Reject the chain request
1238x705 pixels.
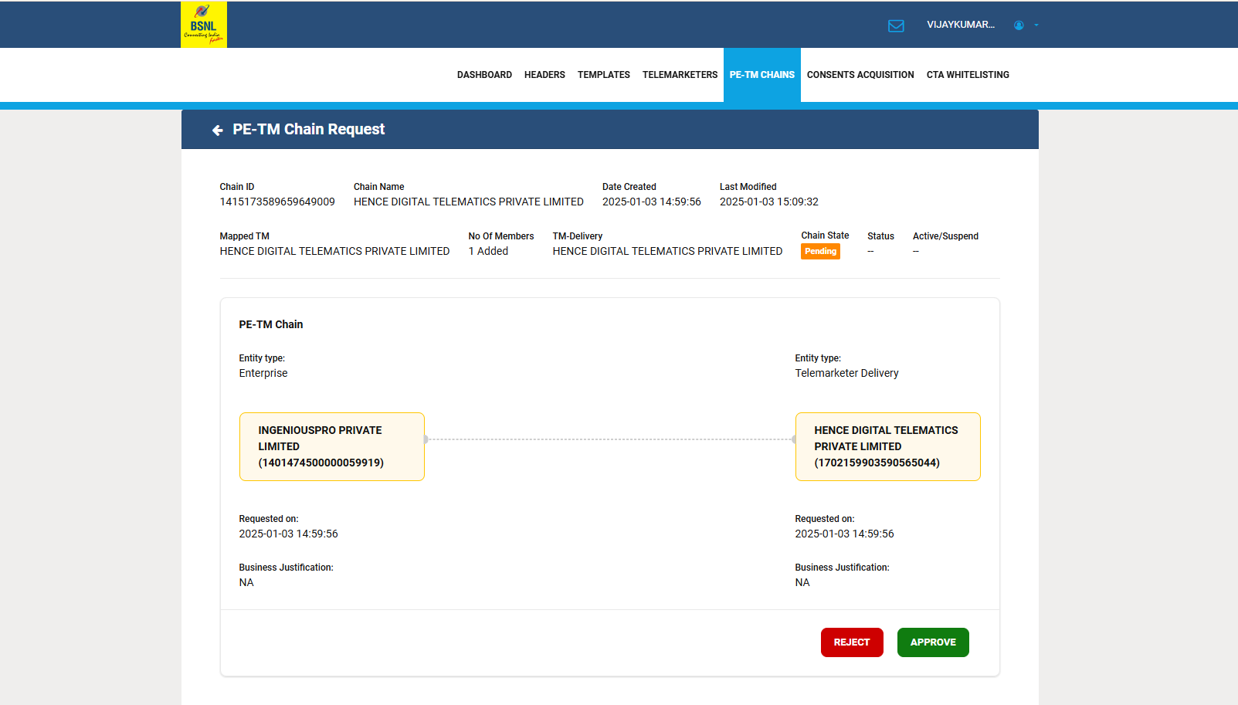[x=852, y=642]
